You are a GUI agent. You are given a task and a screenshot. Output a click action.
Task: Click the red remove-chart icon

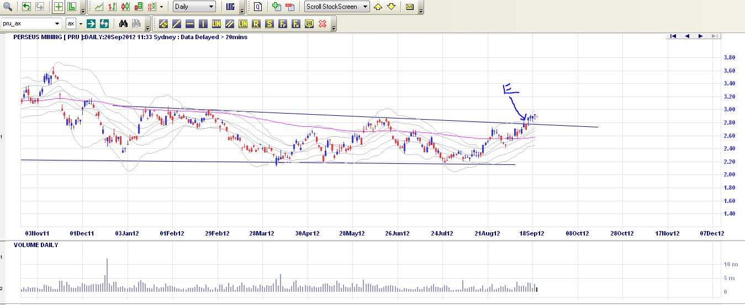click(290, 7)
